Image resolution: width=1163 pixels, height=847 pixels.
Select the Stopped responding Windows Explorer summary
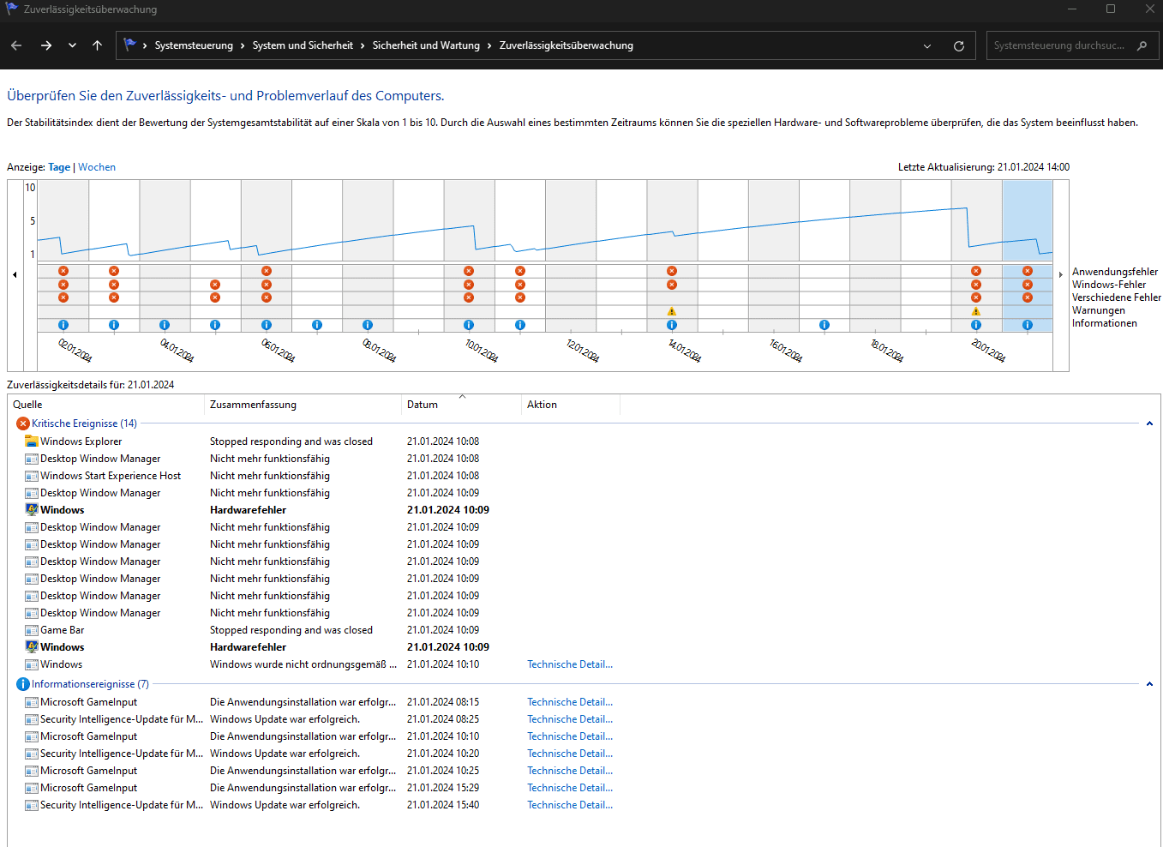pyautogui.click(x=291, y=442)
